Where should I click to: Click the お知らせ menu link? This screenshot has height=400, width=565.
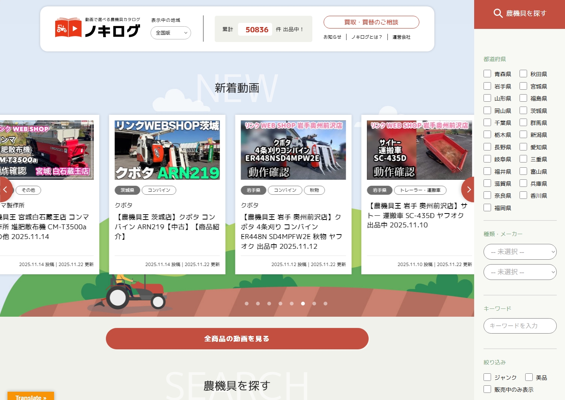pos(332,37)
